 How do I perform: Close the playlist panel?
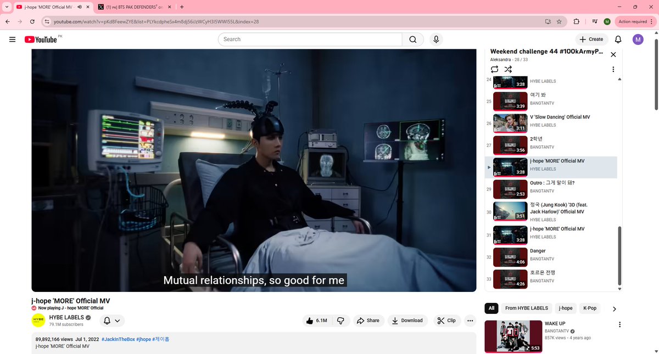tap(613, 54)
